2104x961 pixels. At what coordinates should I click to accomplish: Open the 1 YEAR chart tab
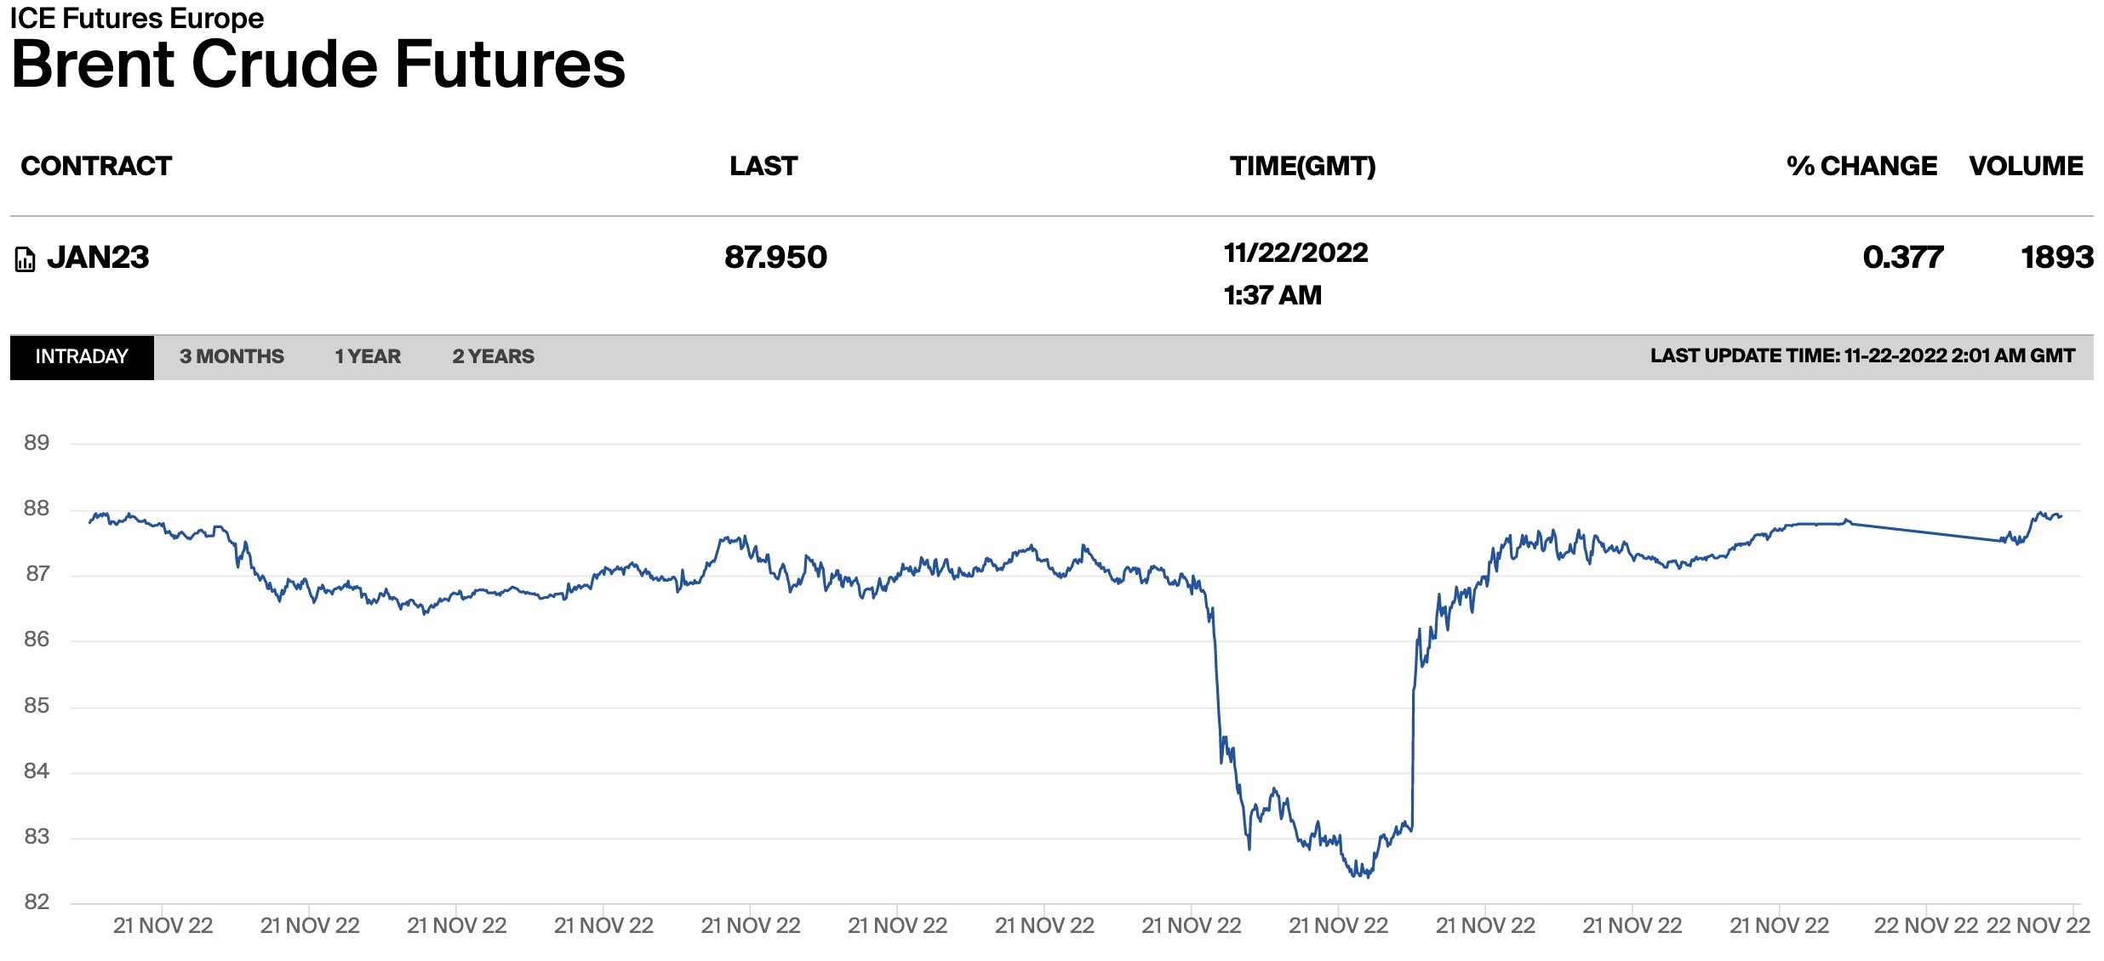[368, 357]
